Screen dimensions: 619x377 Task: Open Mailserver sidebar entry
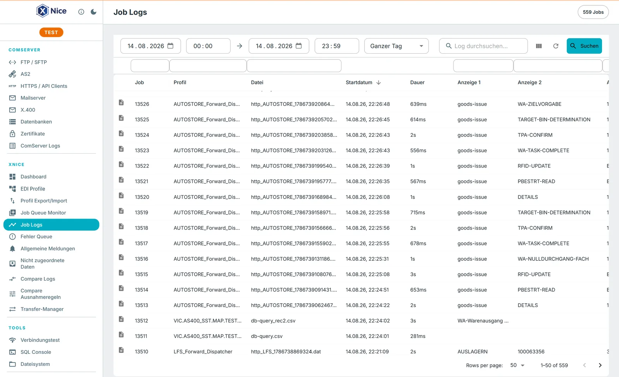(51, 98)
